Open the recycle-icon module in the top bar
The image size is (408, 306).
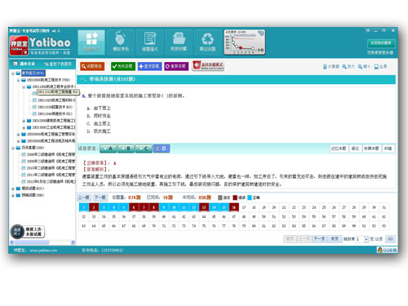coord(207,42)
